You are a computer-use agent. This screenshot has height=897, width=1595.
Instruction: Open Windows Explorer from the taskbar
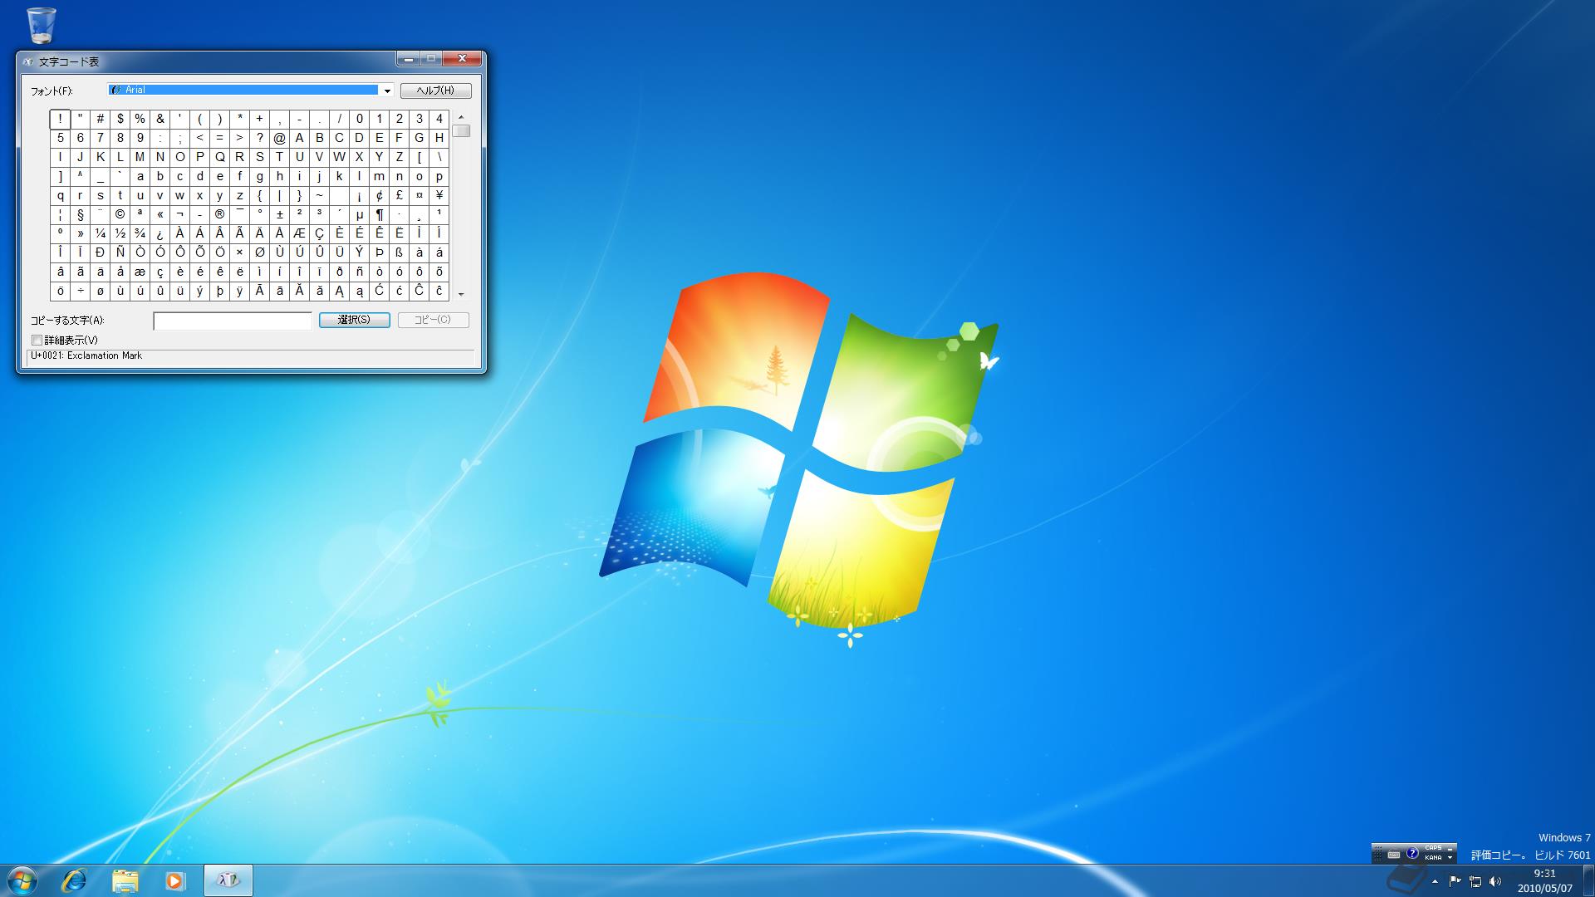pyautogui.click(x=125, y=880)
